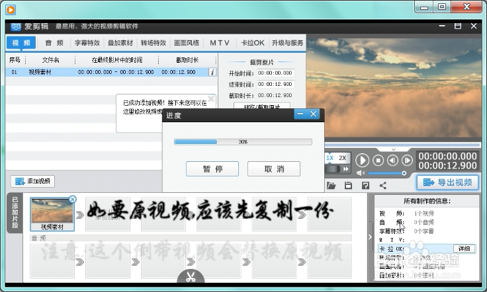The width and height of the screenshot is (487, 292).
Task: Click 在最终影片中的时间 column header
Action: pos(116,60)
